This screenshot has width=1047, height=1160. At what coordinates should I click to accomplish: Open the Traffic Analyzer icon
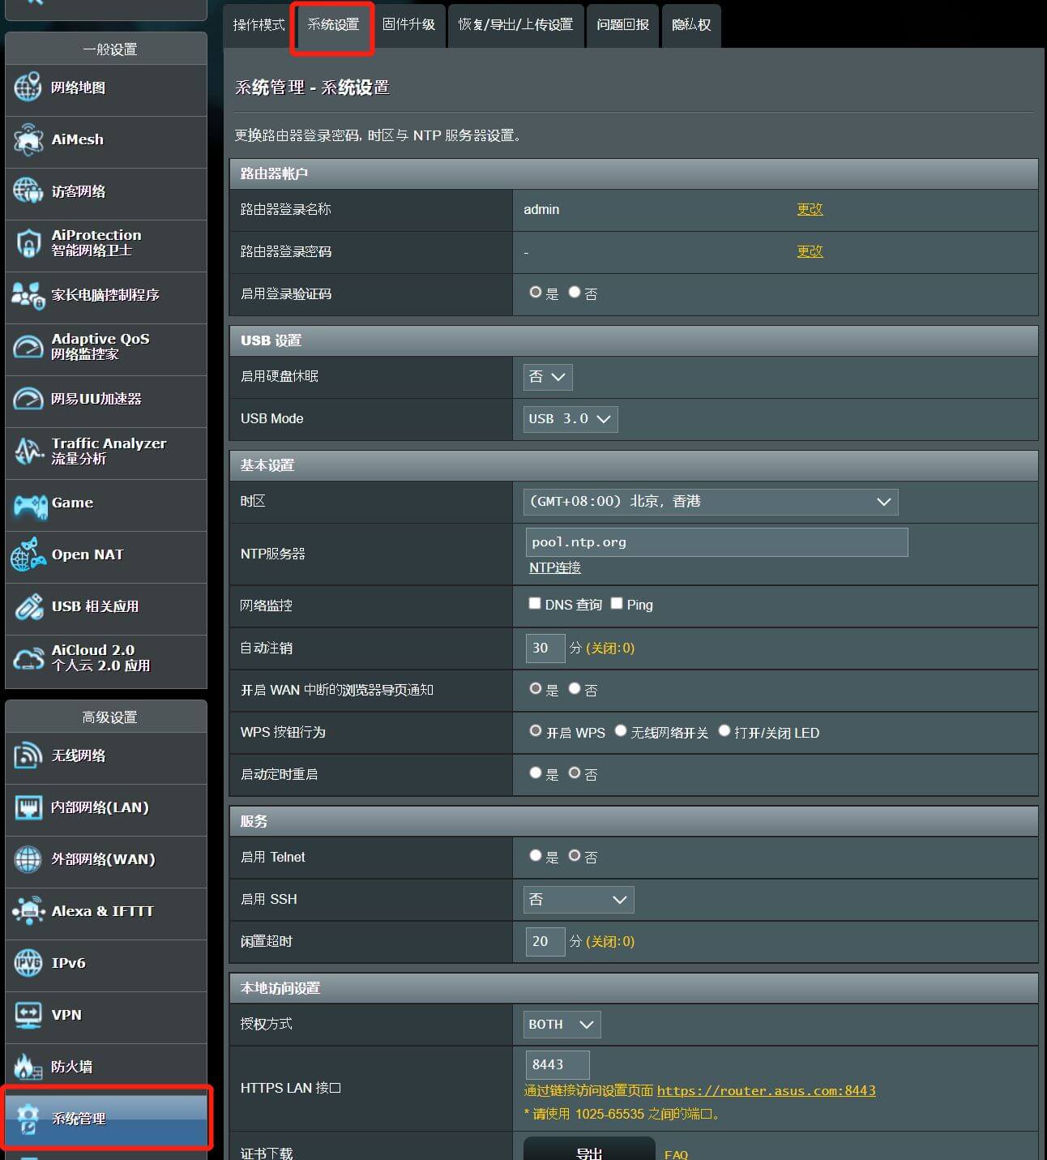point(28,451)
